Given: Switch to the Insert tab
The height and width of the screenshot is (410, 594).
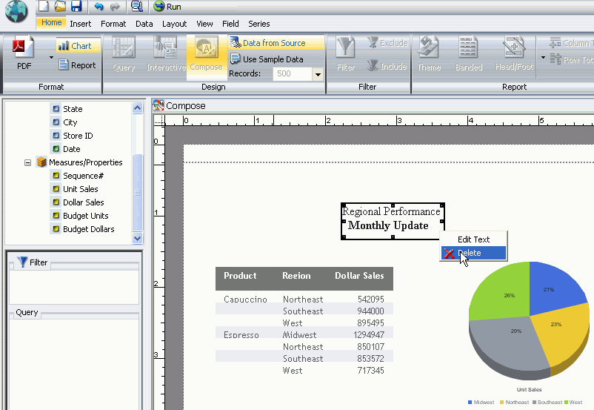Looking at the screenshot, I should pyautogui.click(x=80, y=24).
